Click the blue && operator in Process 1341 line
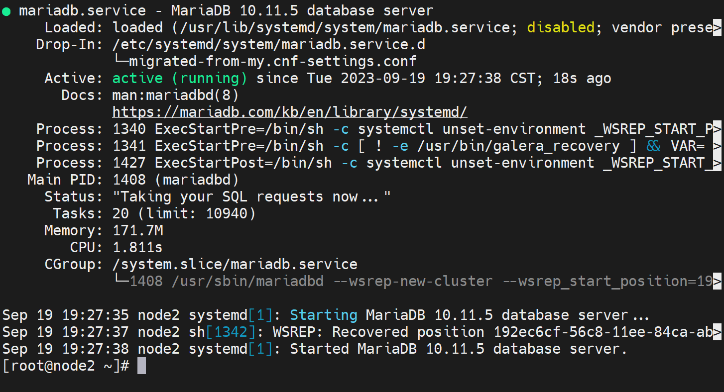Viewport: 724px width, 392px height. point(654,146)
